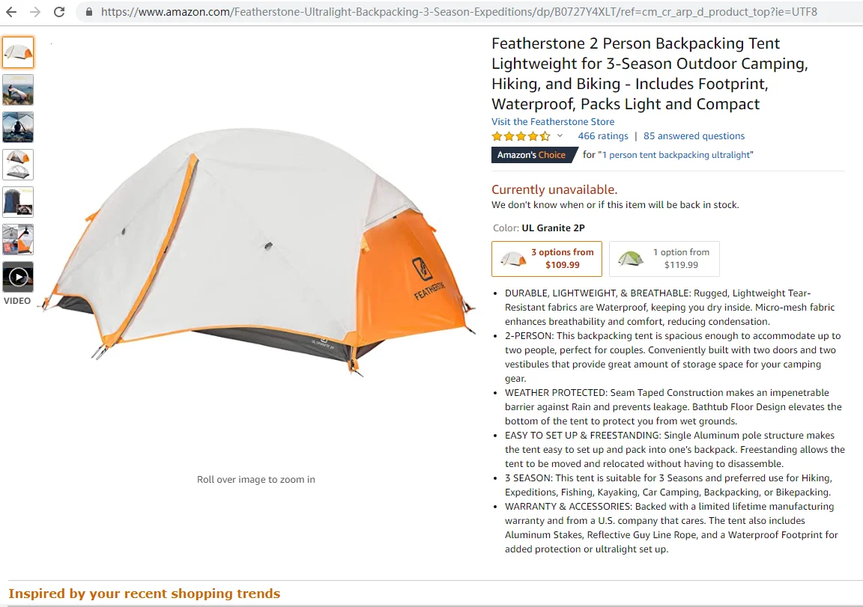
Task: Open the 85 answered questions link
Action: [694, 135]
